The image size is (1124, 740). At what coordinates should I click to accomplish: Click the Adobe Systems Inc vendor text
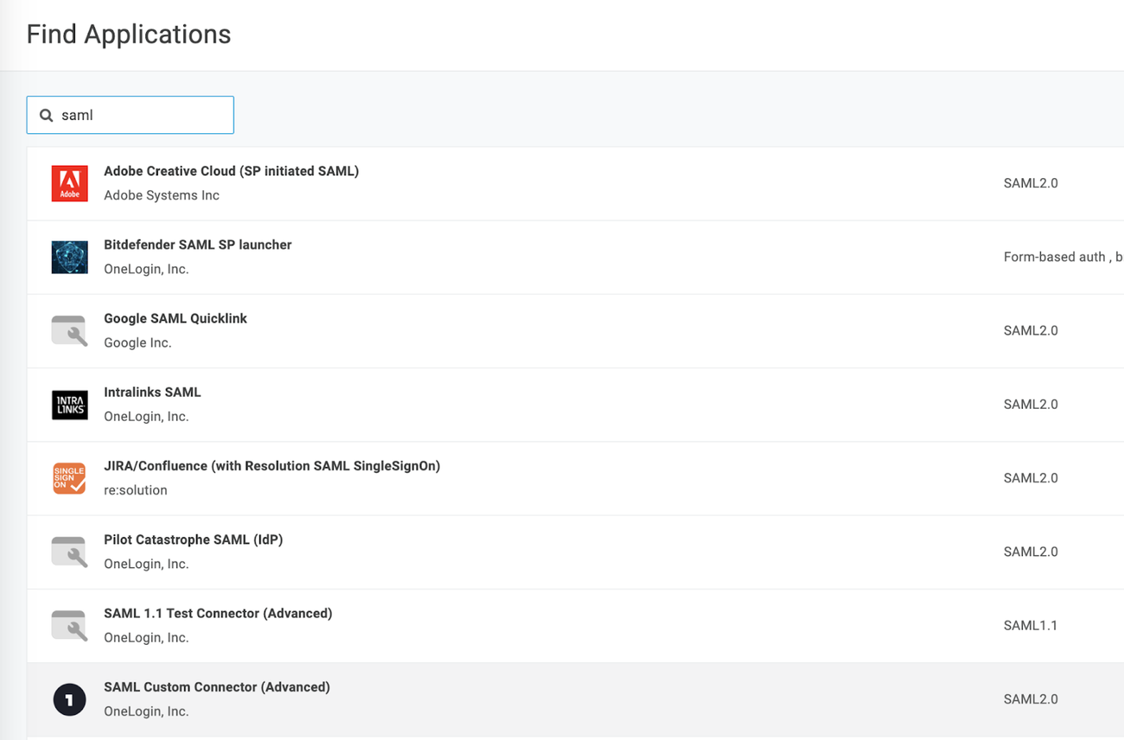(x=162, y=195)
